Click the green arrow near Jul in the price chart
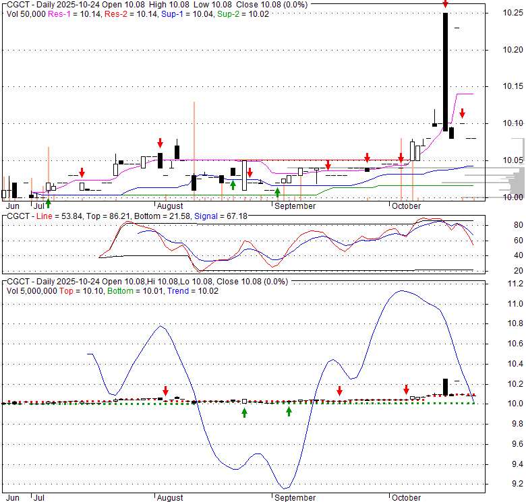 click(x=48, y=203)
